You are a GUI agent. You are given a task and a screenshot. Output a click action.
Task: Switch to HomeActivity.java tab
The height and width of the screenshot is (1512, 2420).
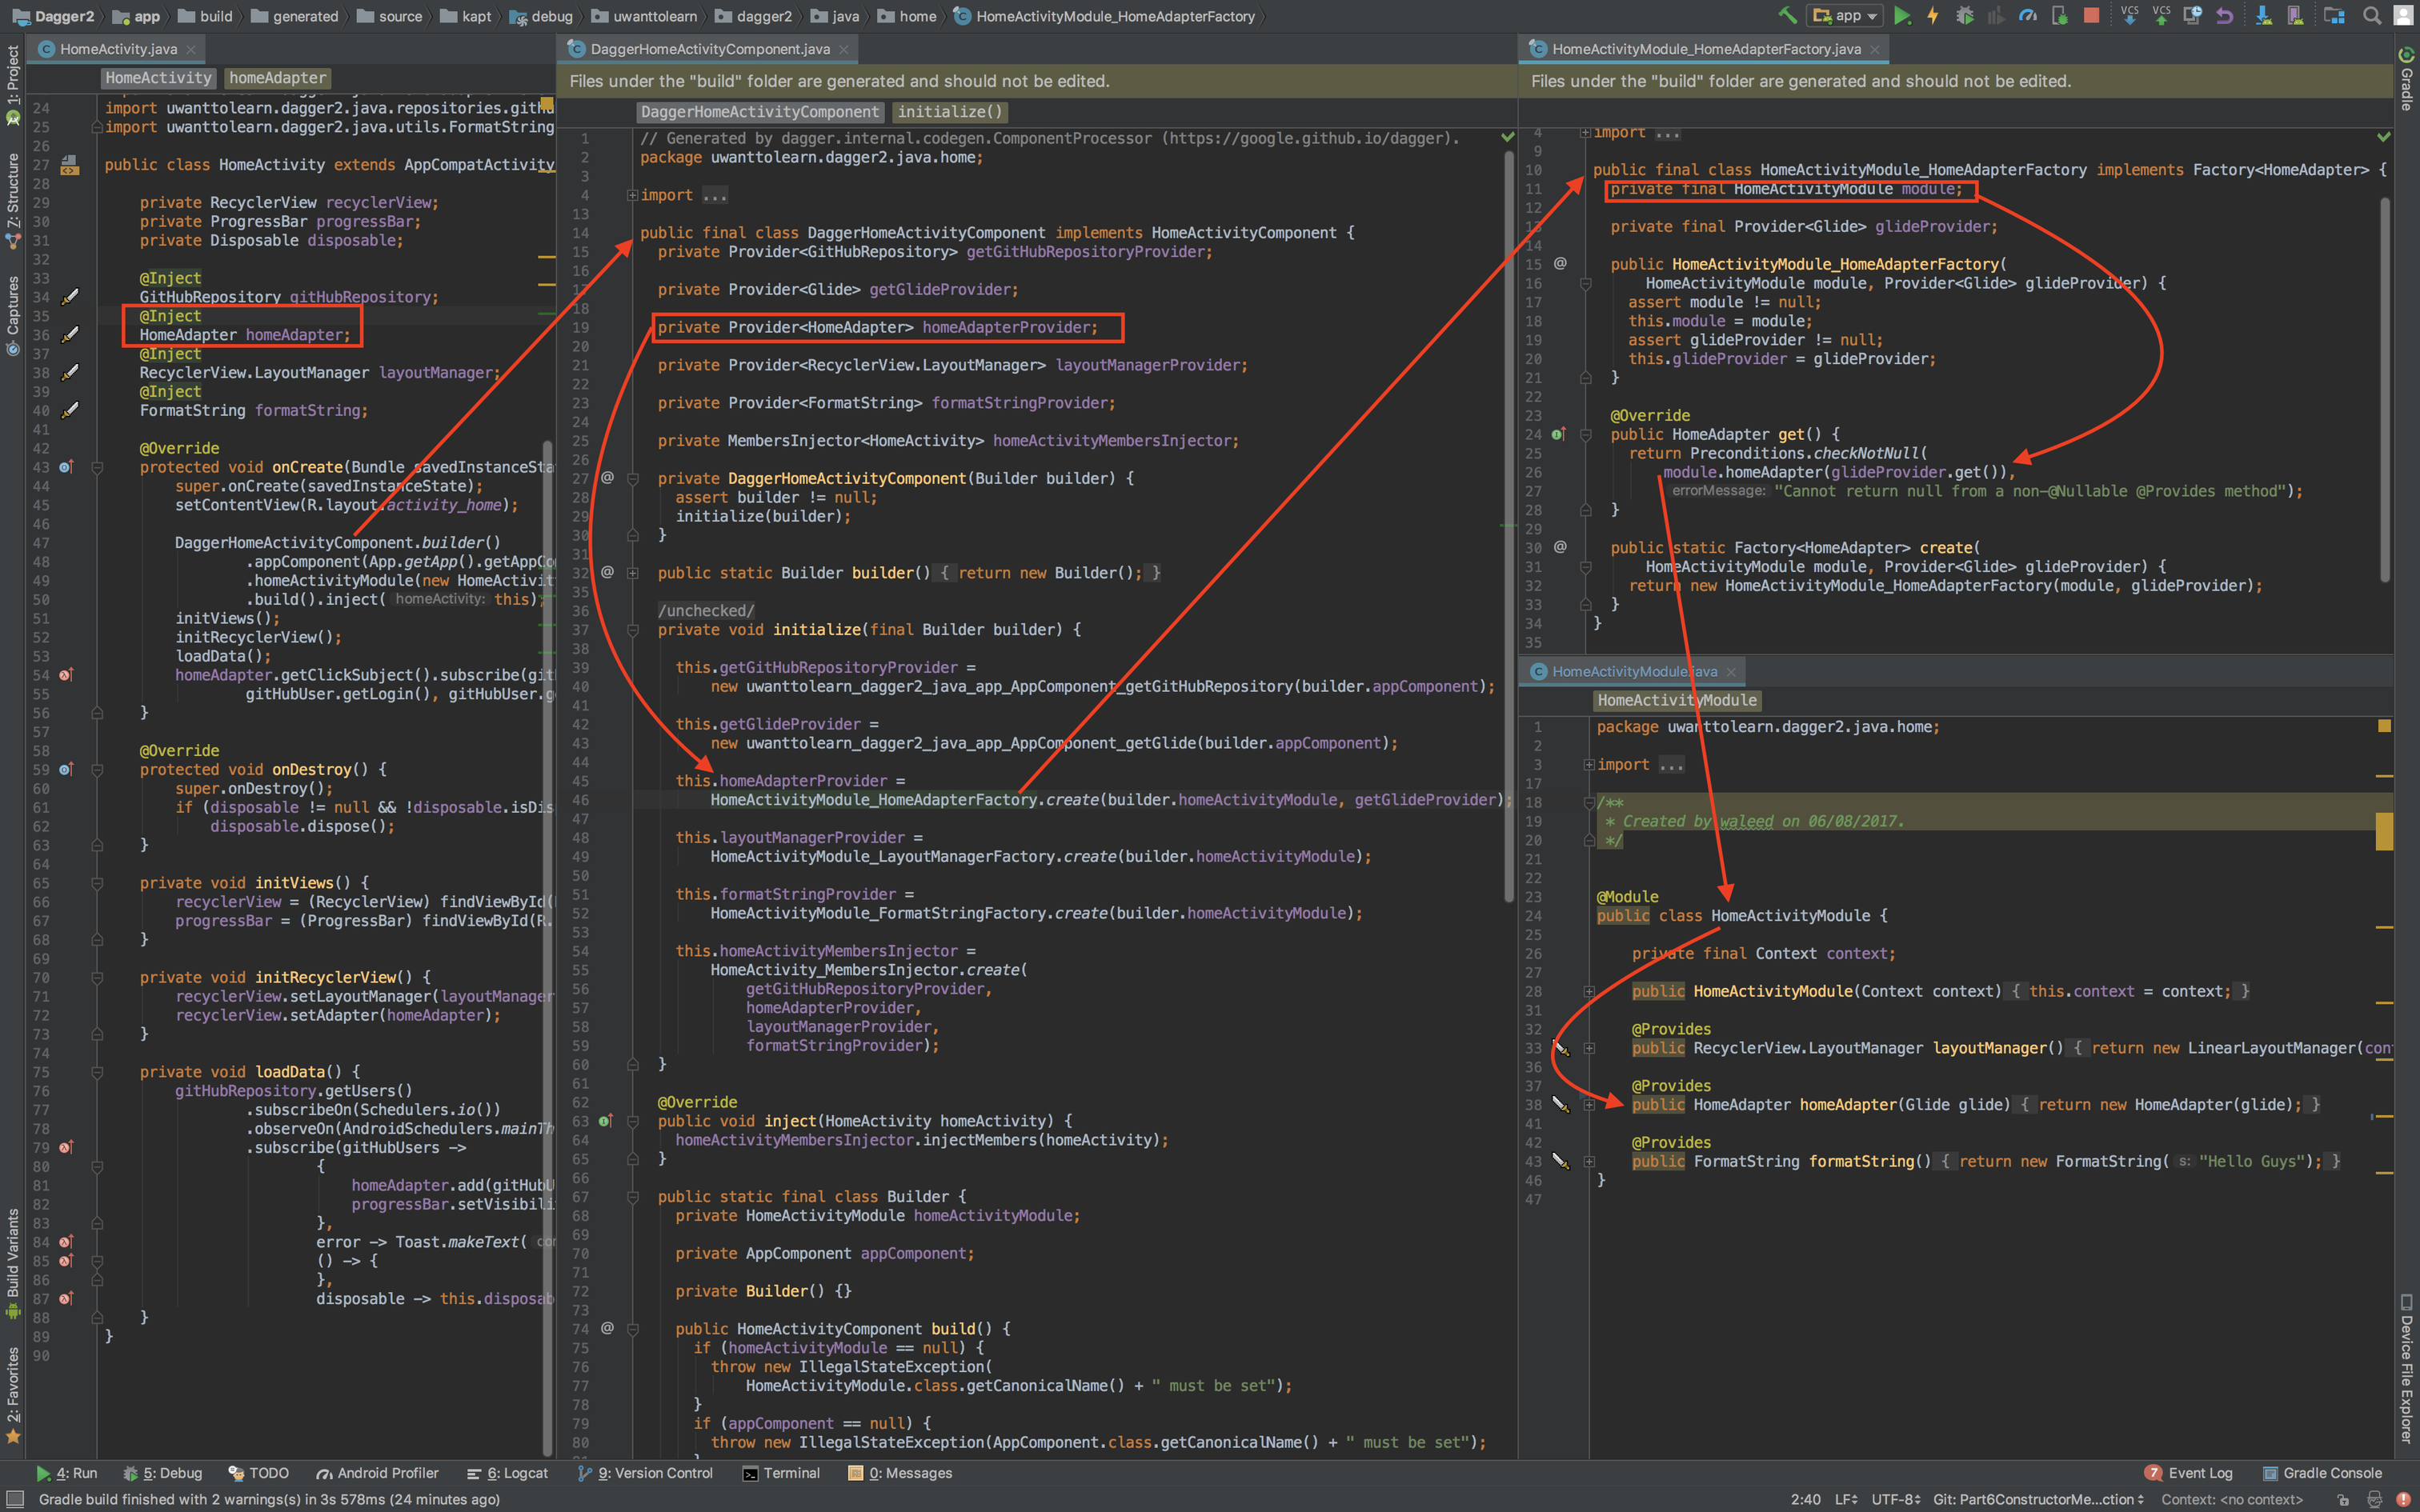[118, 49]
